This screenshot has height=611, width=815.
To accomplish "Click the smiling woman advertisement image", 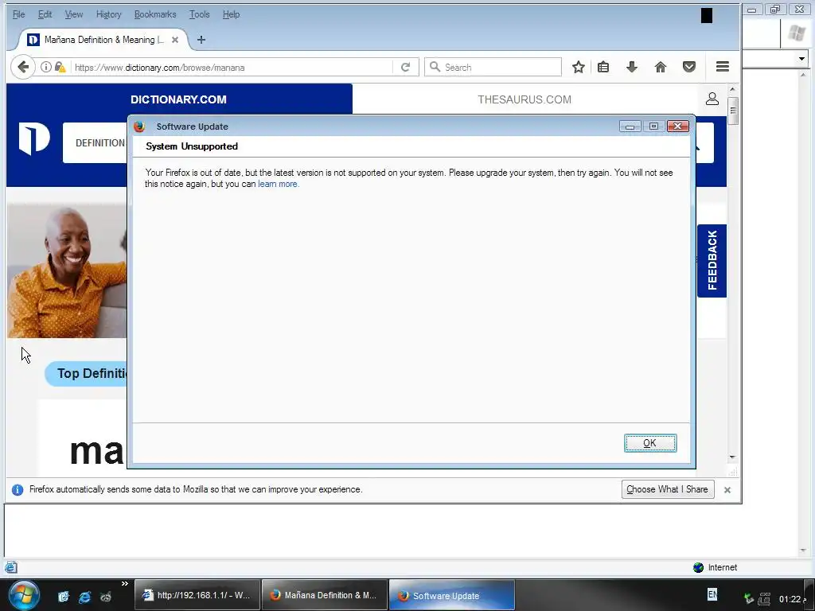I will coord(67,270).
